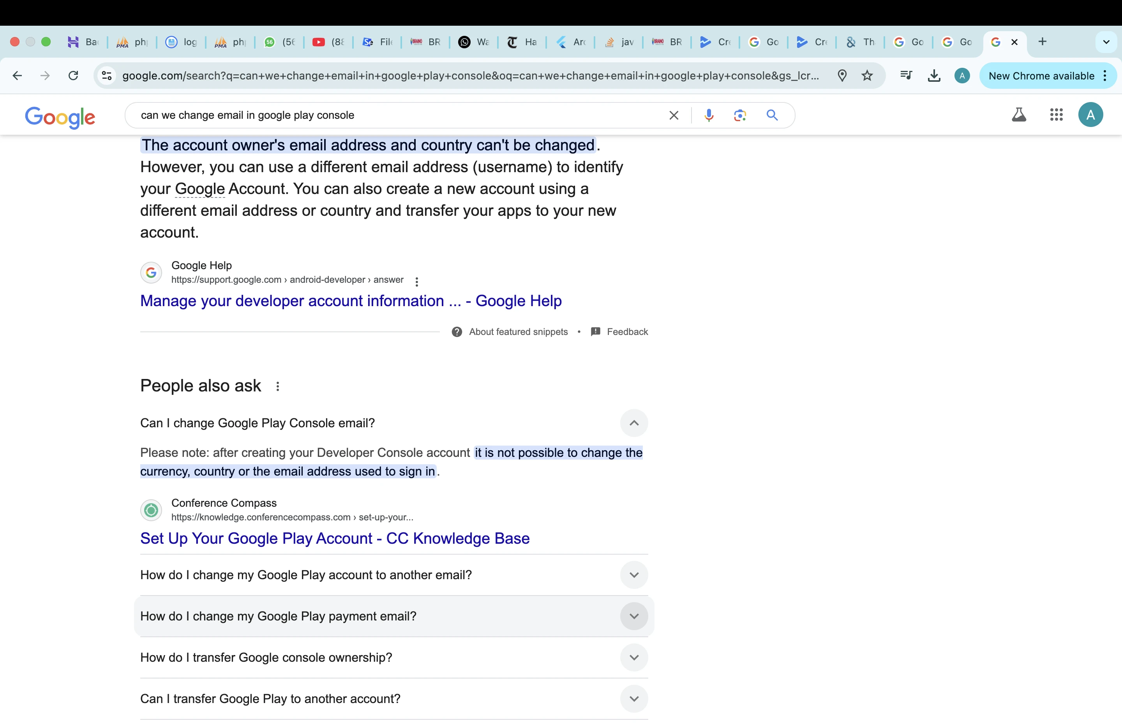Collapse the 'Can I change Google Play Console email?' question
Image resolution: width=1122 pixels, height=726 pixels.
[x=634, y=423]
